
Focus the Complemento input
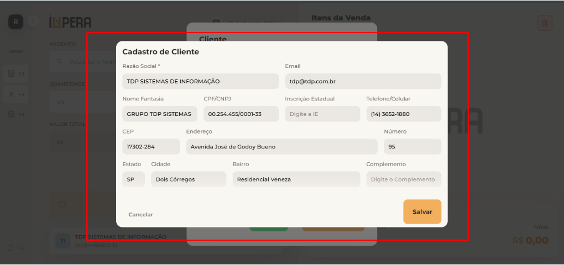click(404, 179)
